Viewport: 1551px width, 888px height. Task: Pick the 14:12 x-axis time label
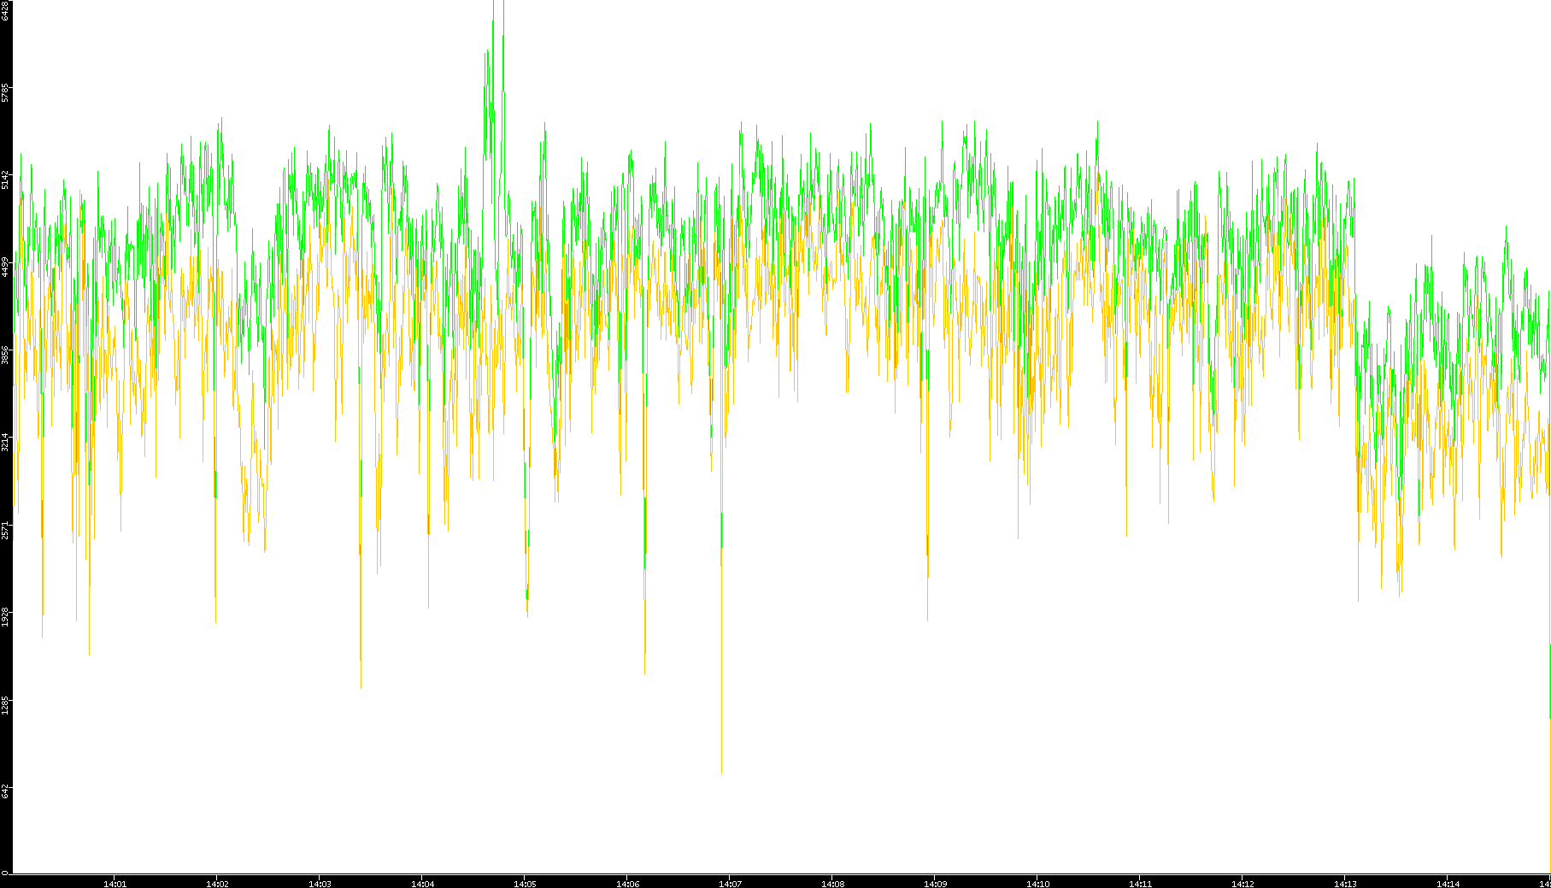coord(1243,884)
